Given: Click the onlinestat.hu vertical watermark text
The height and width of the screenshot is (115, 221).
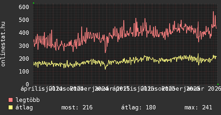Looking at the screenshot, I should point(3,44).
